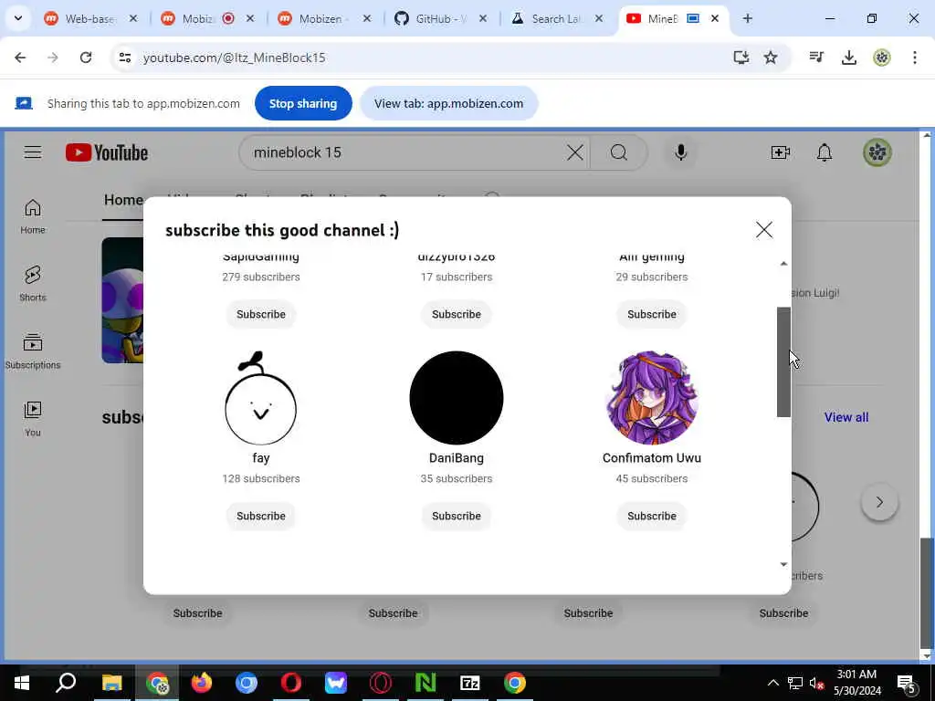Open a new browser tab
The height and width of the screenshot is (701, 935).
click(747, 18)
